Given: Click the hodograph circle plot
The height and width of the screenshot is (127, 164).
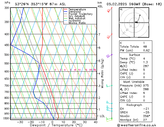Looking at the screenshot, I should tap(136, 22).
